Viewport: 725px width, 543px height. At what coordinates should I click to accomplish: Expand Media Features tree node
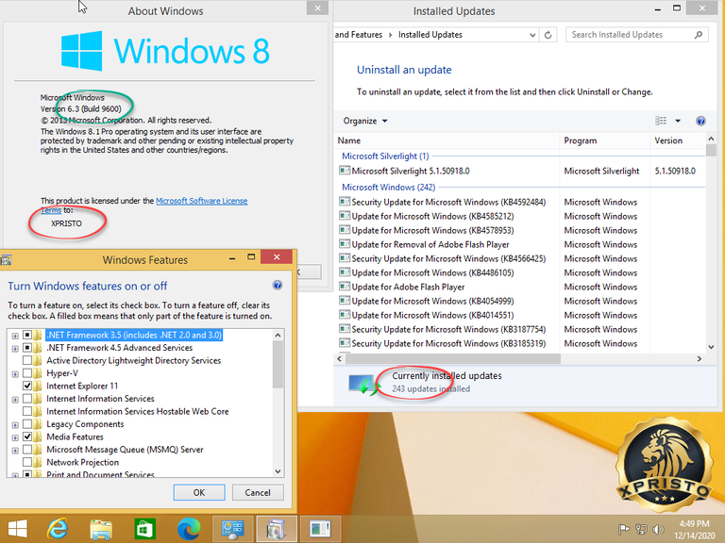pyautogui.click(x=15, y=437)
